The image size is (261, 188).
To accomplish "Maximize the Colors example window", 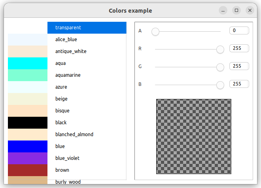I will [x=236, y=11].
